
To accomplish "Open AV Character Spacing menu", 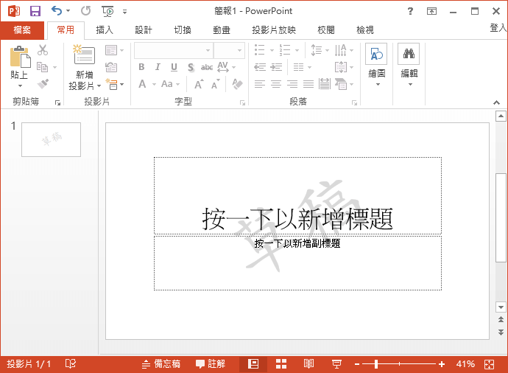I will coord(226,67).
